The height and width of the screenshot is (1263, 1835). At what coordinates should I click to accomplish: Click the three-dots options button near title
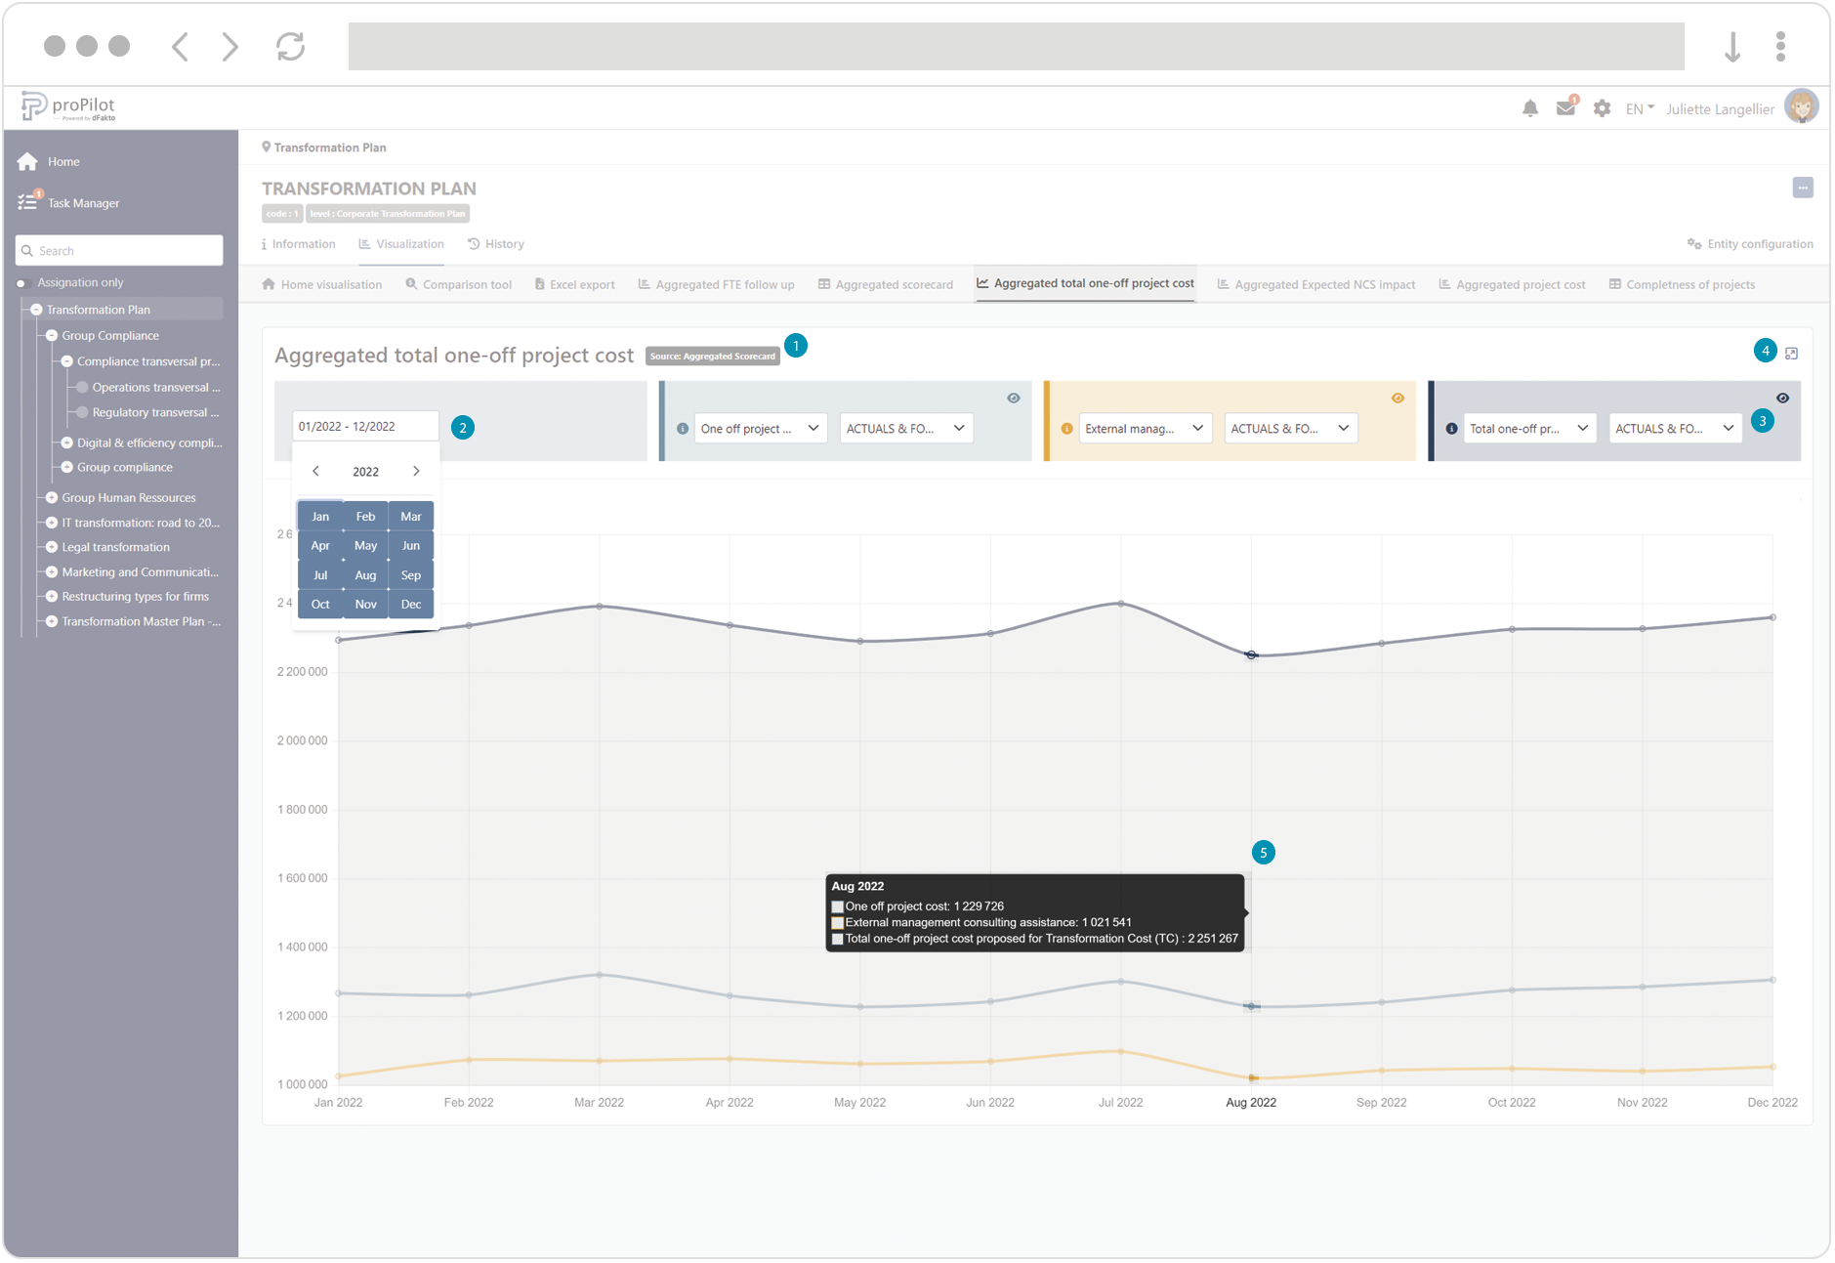tap(1802, 188)
